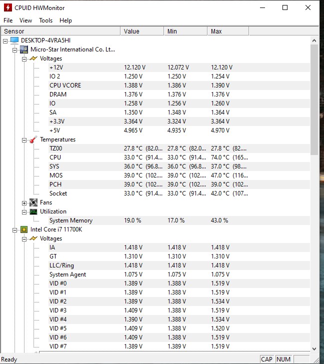Image resolution: width=324 pixels, height=364 pixels.
Task: Click the Intel Core i7 CPU chip icon
Action: pos(24,229)
